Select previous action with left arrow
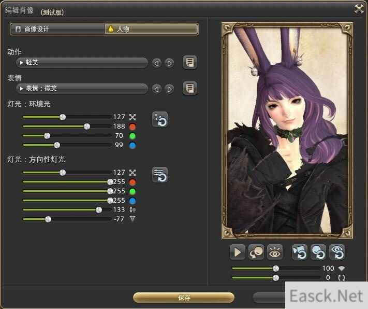Screen dimensions: 368x309 (x=157, y=63)
